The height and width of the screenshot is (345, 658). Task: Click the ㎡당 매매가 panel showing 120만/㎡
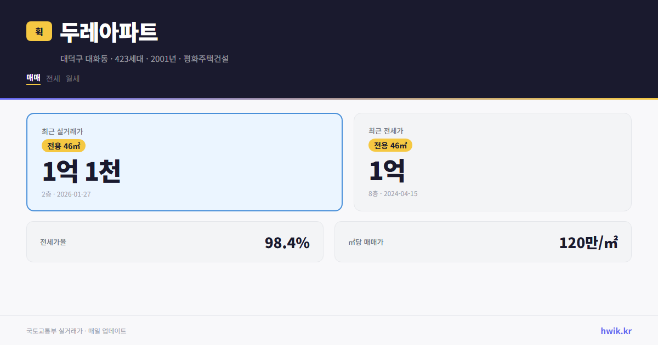click(x=483, y=242)
